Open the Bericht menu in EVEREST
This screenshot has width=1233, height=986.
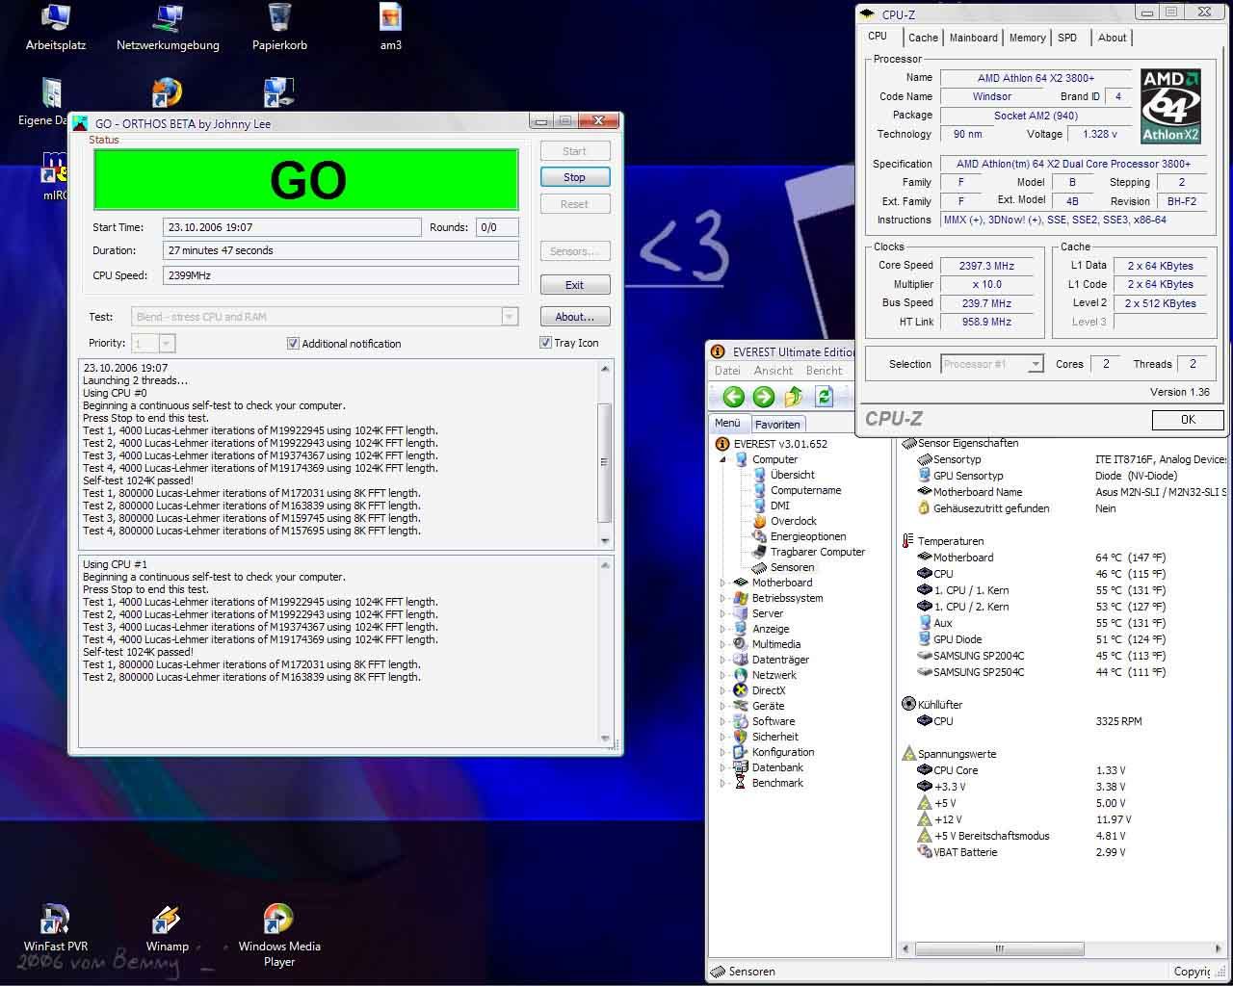point(824,371)
